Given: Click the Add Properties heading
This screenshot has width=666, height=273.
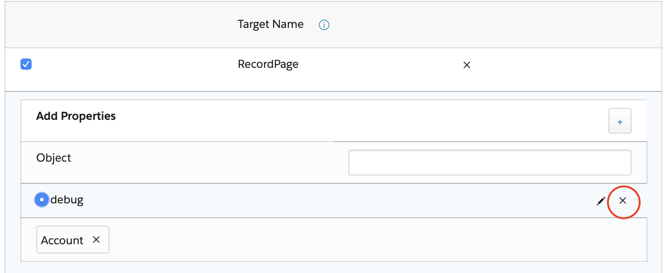Looking at the screenshot, I should click(76, 116).
